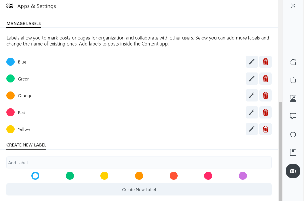Screen dimensions: 304x201
Task: Open the Pages document icon in sidebar
Action: tap(293, 80)
